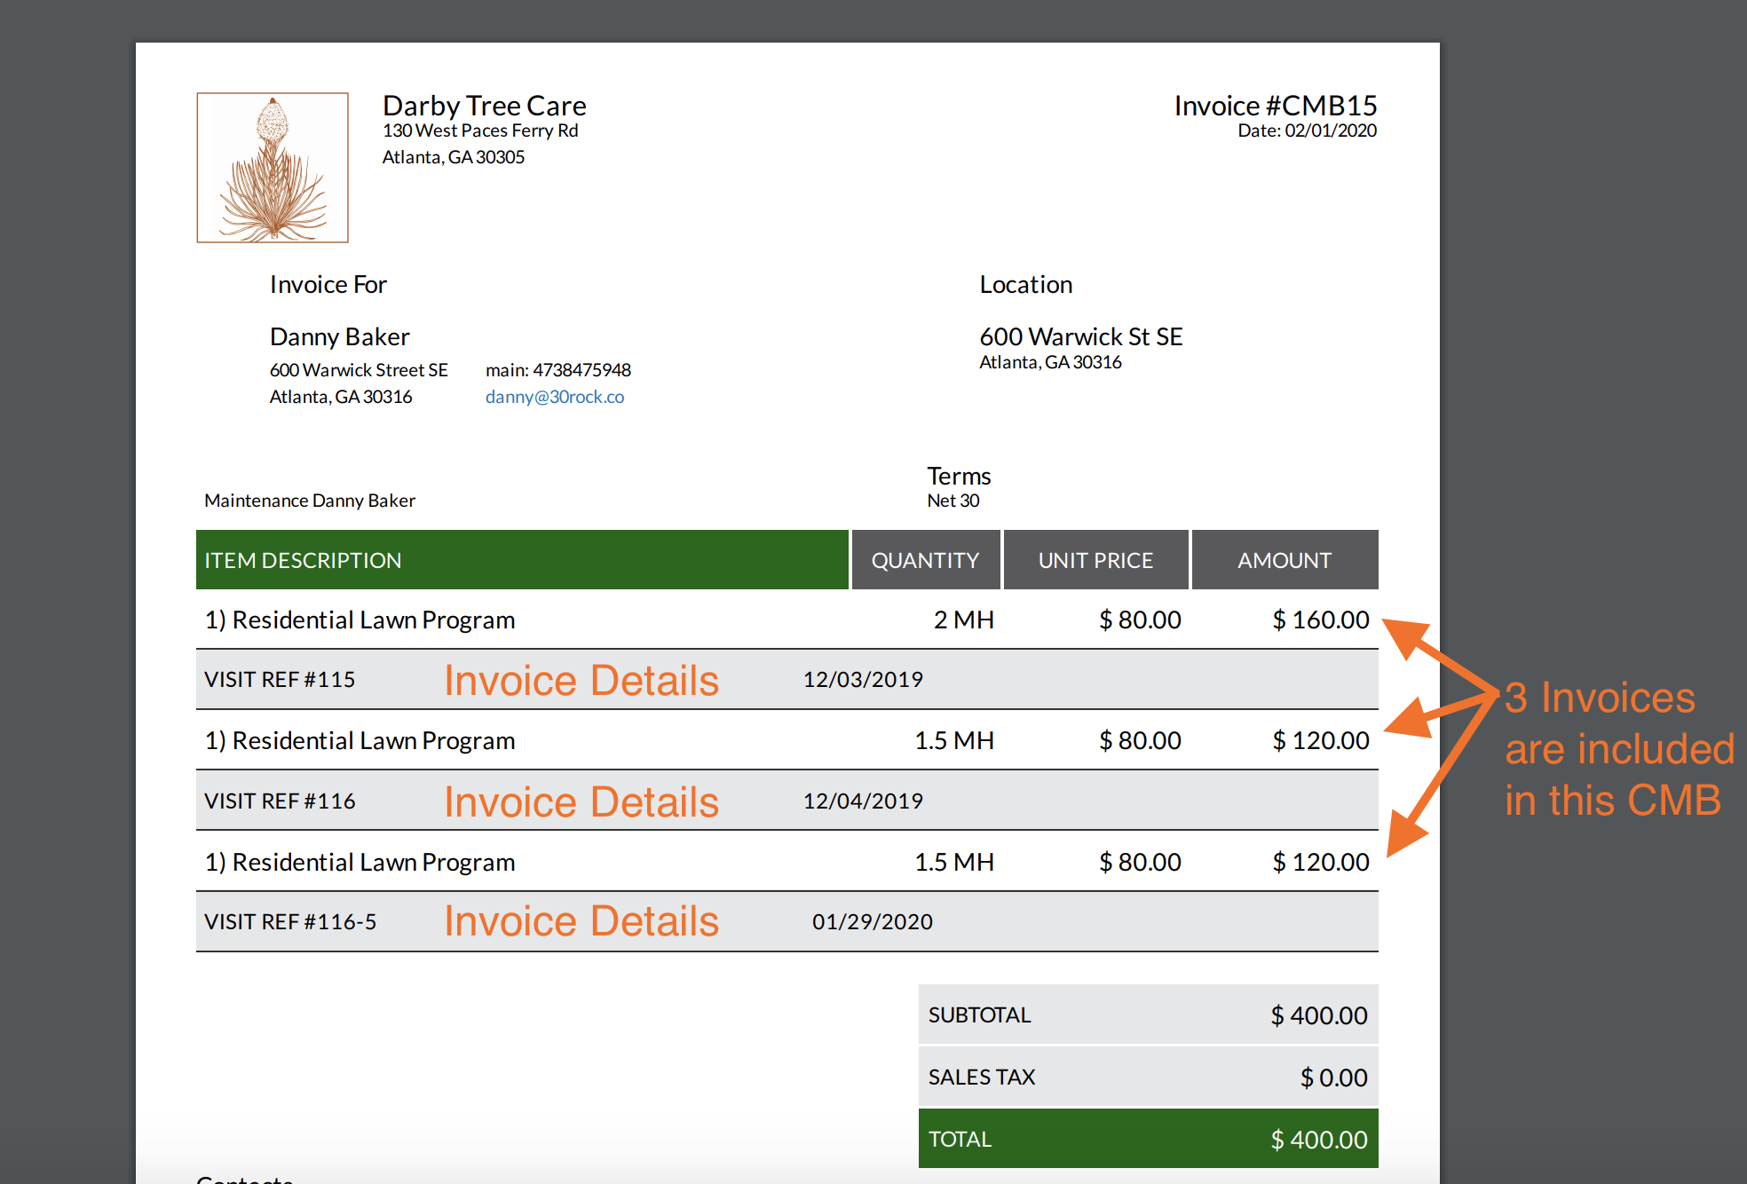Click the AMOUNT column header
1747x1184 pixels.
point(1284,560)
